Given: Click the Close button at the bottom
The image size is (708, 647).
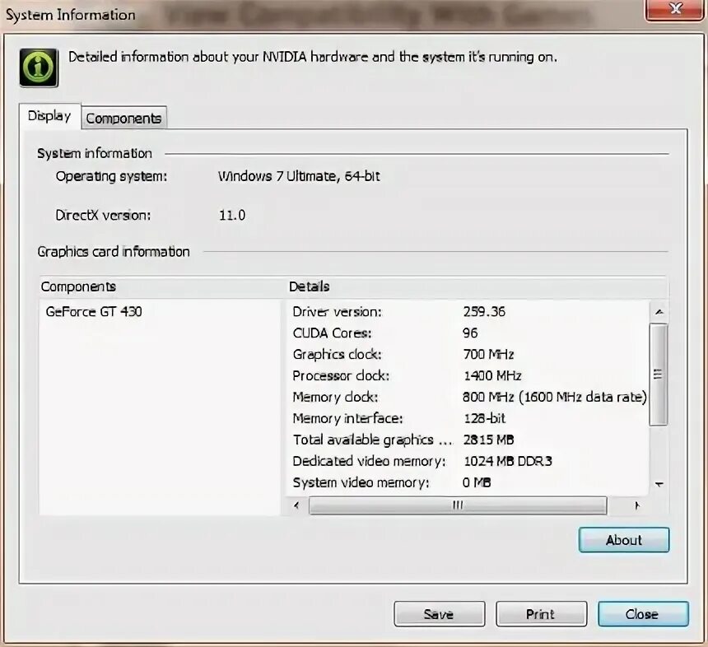Looking at the screenshot, I should click(x=643, y=613).
